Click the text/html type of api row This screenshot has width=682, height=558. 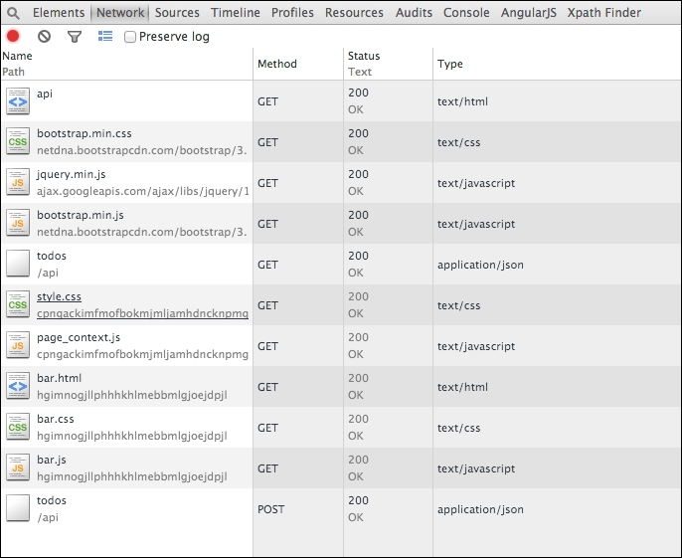click(x=462, y=101)
